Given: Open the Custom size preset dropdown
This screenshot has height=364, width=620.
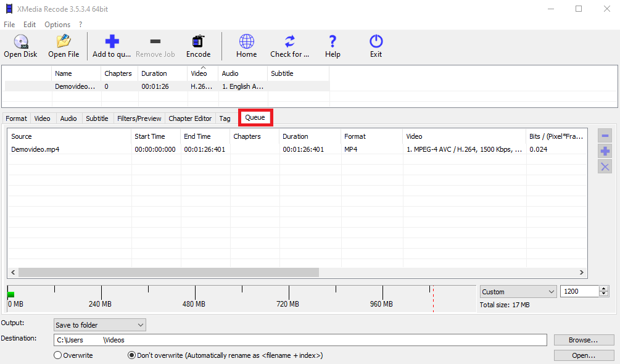Looking at the screenshot, I should click(x=518, y=292).
